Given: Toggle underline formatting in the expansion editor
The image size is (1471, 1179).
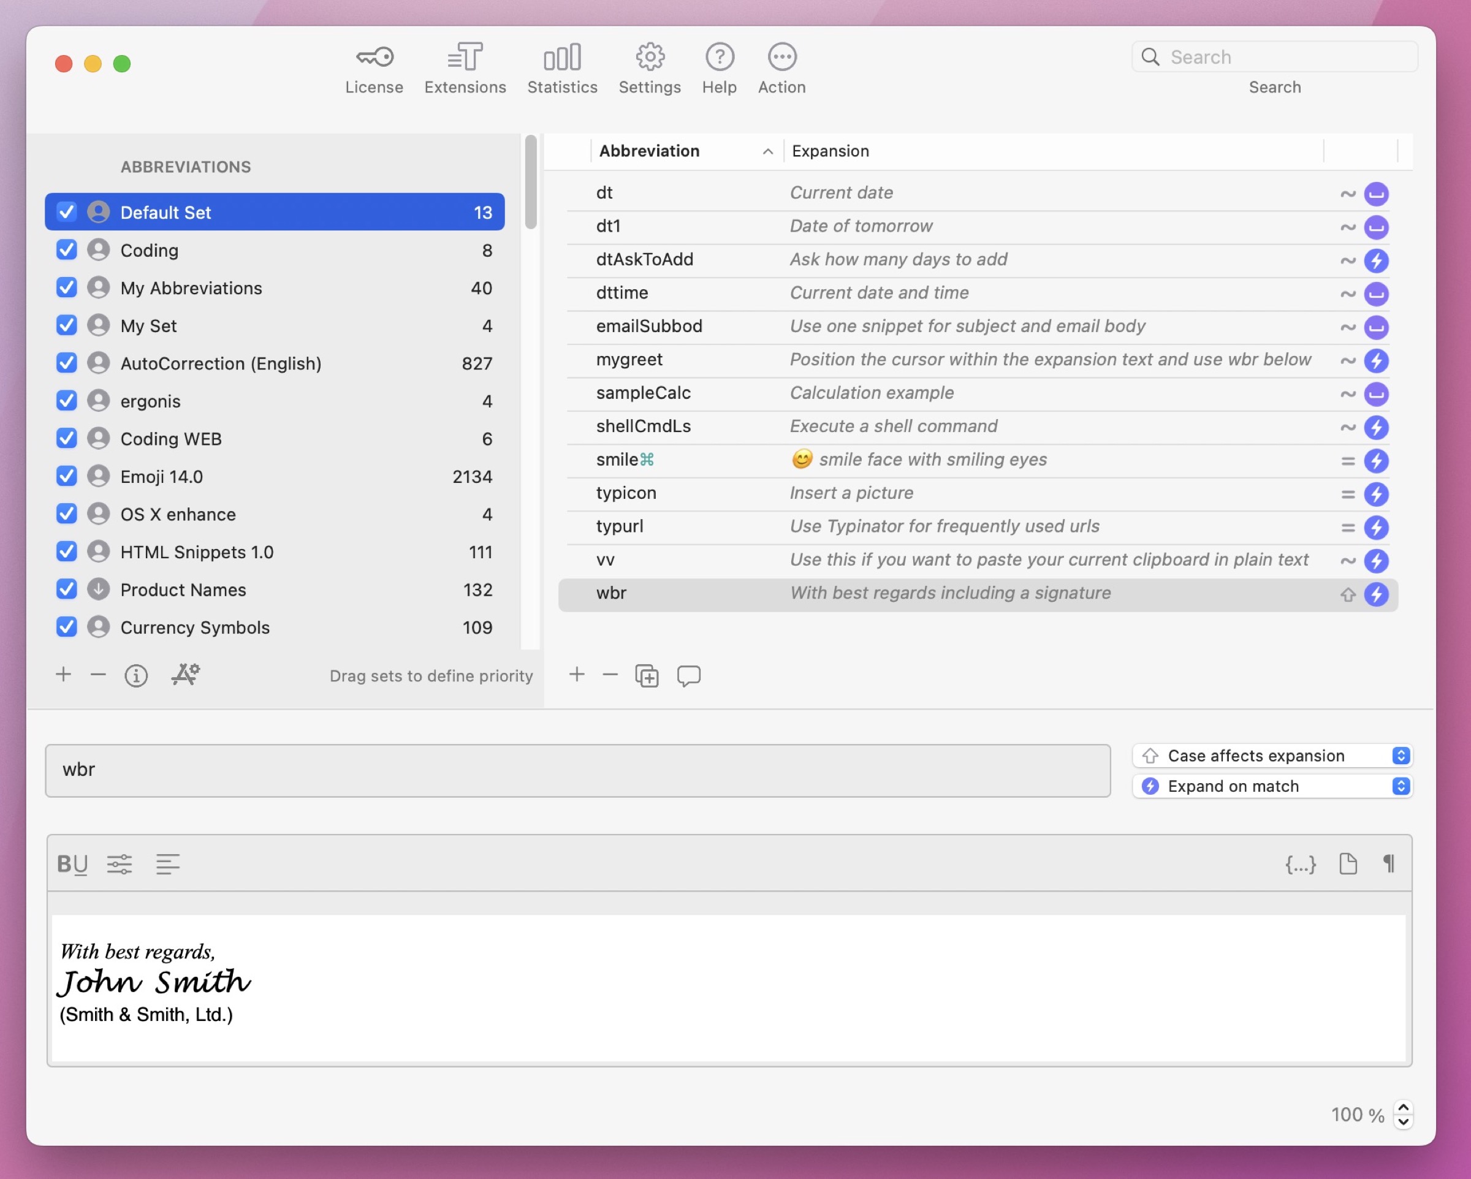Looking at the screenshot, I should point(80,864).
